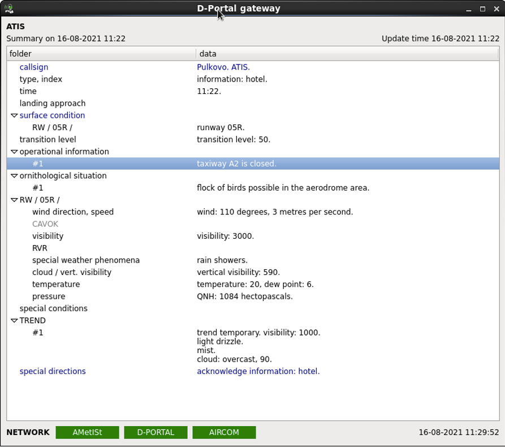Click the AMetISt network status button

[x=87, y=432]
